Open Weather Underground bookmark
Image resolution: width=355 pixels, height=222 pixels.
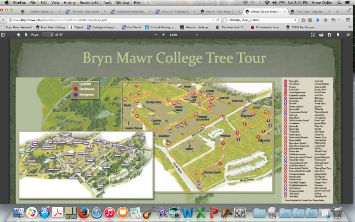[196, 27]
